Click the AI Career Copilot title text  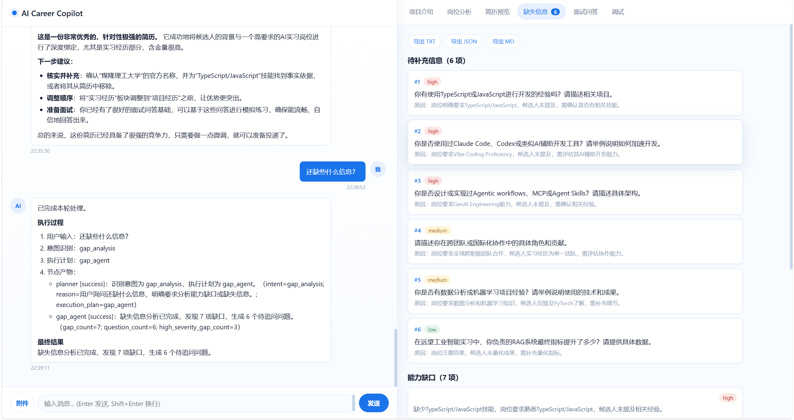pos(52,13)
